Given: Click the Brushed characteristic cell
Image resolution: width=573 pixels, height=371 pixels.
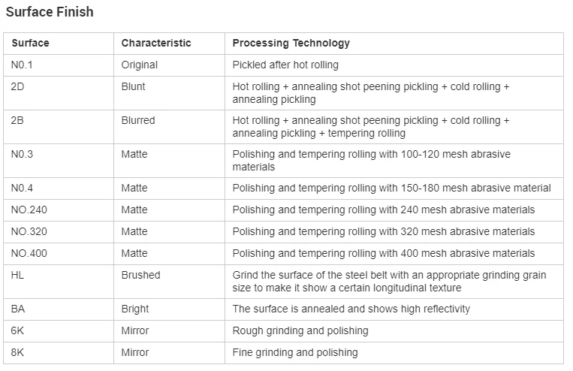Looking at the screenshot, I should coord(140,276).
